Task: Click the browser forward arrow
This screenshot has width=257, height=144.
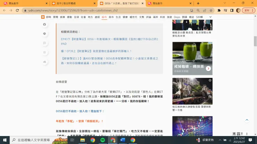Action: pyautogui.click(x=11, y=10)
